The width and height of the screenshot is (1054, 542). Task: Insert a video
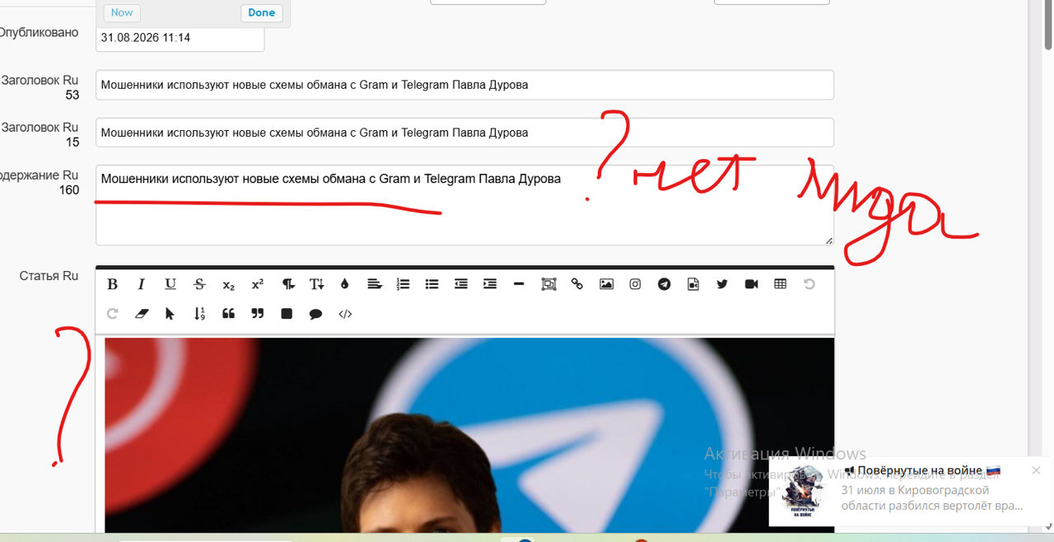(x=751, y=284)
